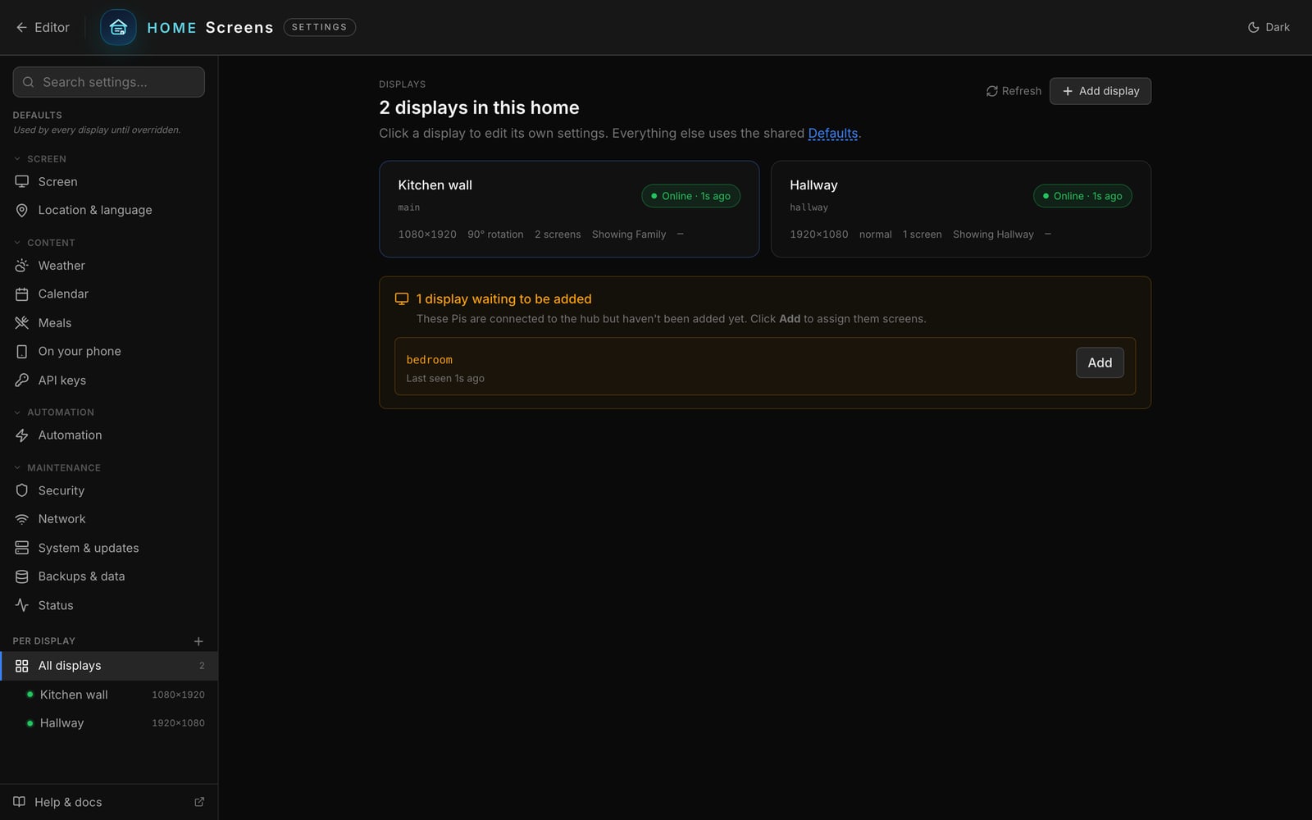This screenshot has width=1312, height=820.
Task: Click the magnifier icon in the search box
Action: [29, 82]
